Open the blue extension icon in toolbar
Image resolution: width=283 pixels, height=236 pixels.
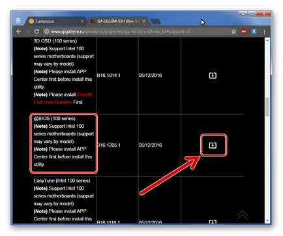click(x=254, y=31)
